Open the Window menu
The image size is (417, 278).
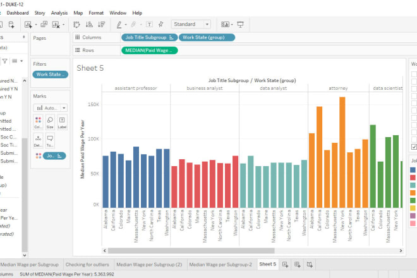(x=118, y=13)
